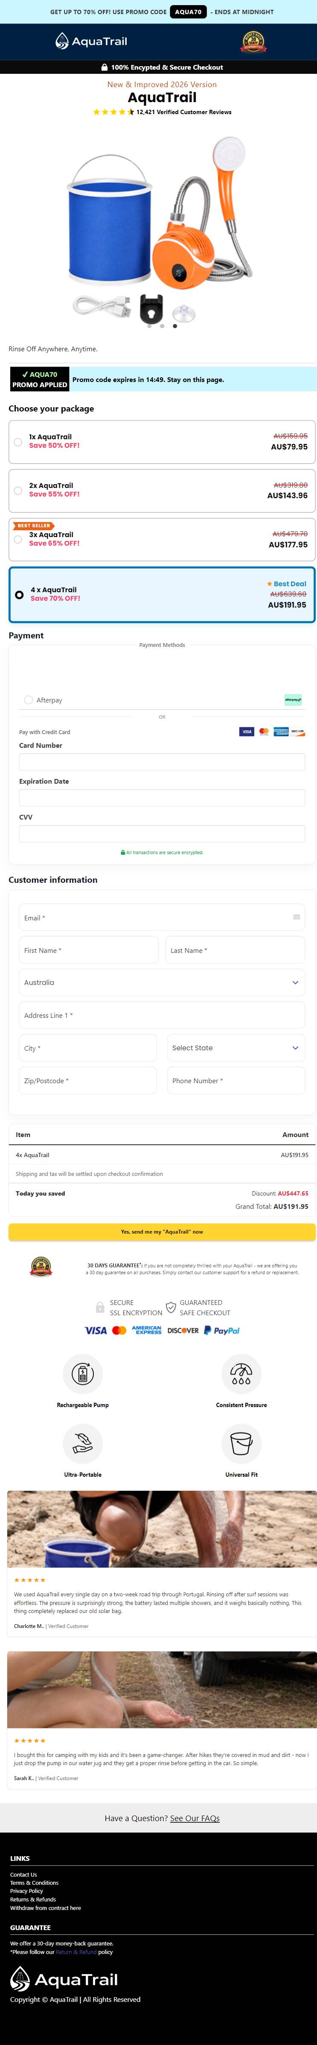Viewport: 317px width, 2045px height.
Task: Click the Consistent Pressure gauge icon
Action: 241,1373
